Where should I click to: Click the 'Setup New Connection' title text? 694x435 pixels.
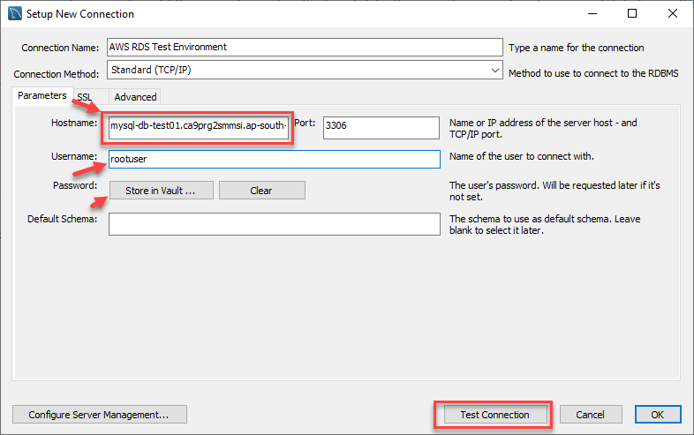tap(80, 14)
